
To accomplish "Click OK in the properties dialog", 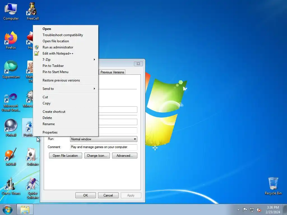I will pyautogui.click(x=85, y=195).
